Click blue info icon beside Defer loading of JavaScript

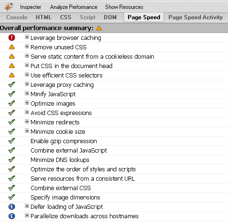pos(12,207)
